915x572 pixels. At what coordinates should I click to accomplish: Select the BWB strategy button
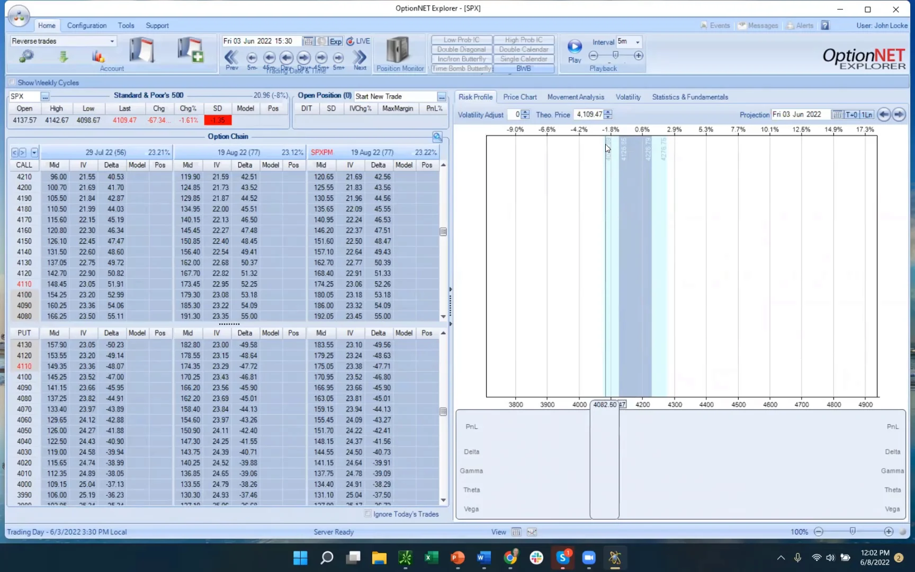pyautogui.click(x=524, y=69)
